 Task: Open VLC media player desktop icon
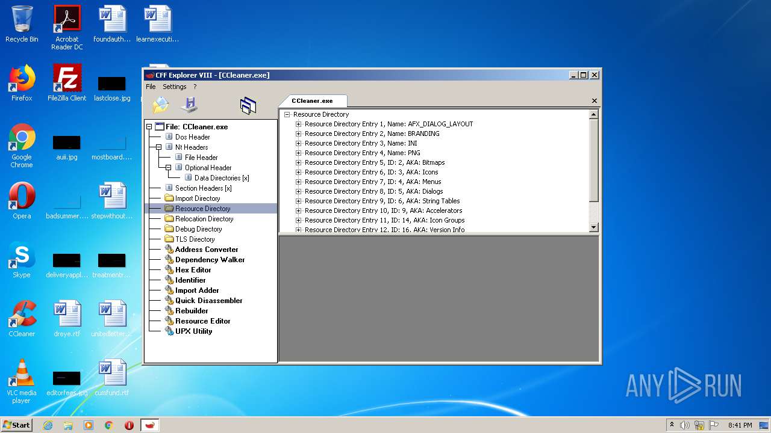(x=22, y=381)
